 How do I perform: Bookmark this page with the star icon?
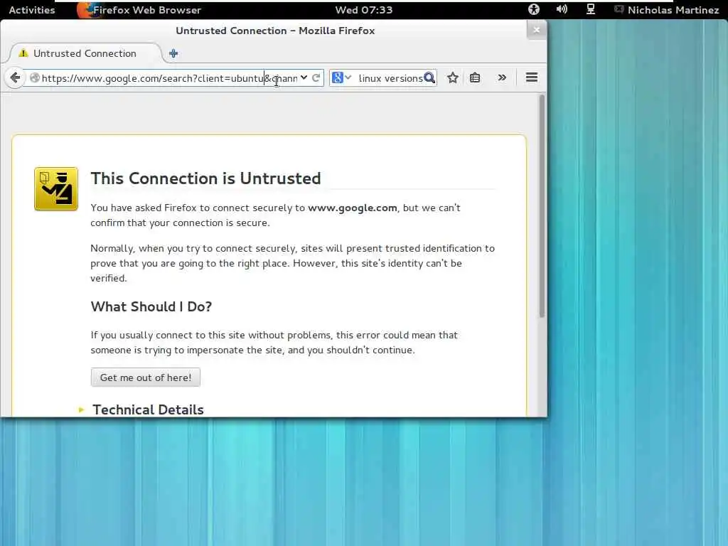tap(453, 77)
